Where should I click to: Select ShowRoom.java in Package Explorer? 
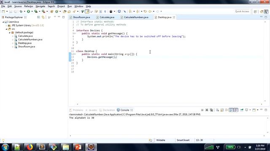point(26,47)
